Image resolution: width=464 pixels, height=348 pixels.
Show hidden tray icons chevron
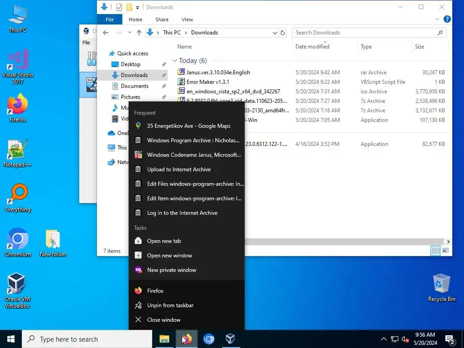[383, 339]
